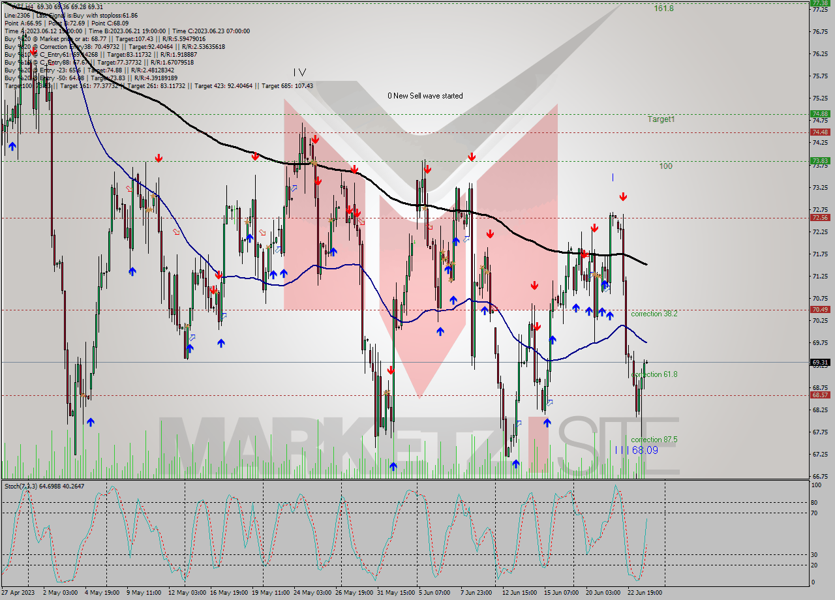The image size is (835, 600).
Task: Click the stochastic 80 level label
Action: pyautogui.click(x=814, y=502)
